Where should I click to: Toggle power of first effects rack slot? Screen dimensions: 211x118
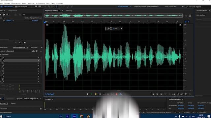pyautogui.click(x=3, y=58)
